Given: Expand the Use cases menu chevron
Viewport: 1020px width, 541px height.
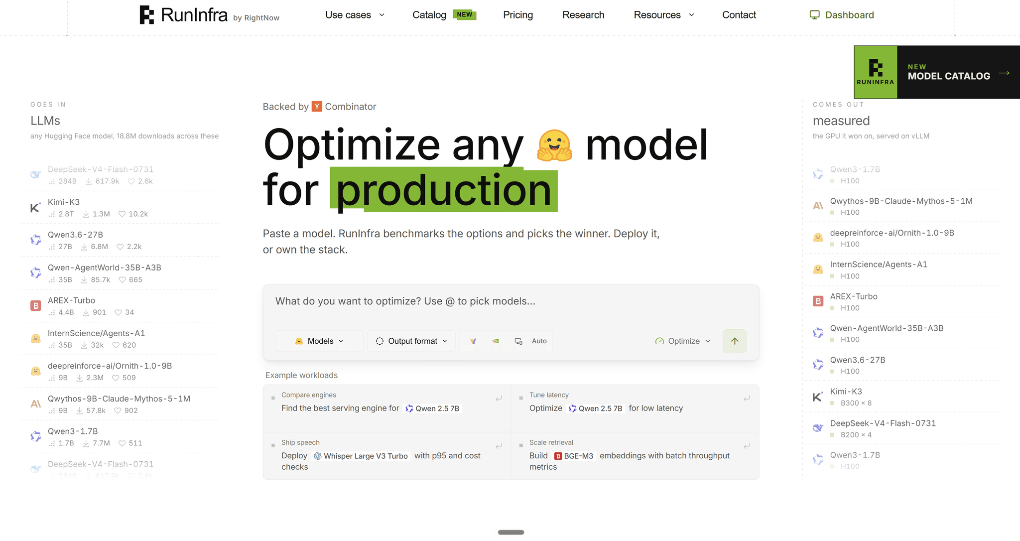Looking at the screenshot, I should [x=382, y=15].
